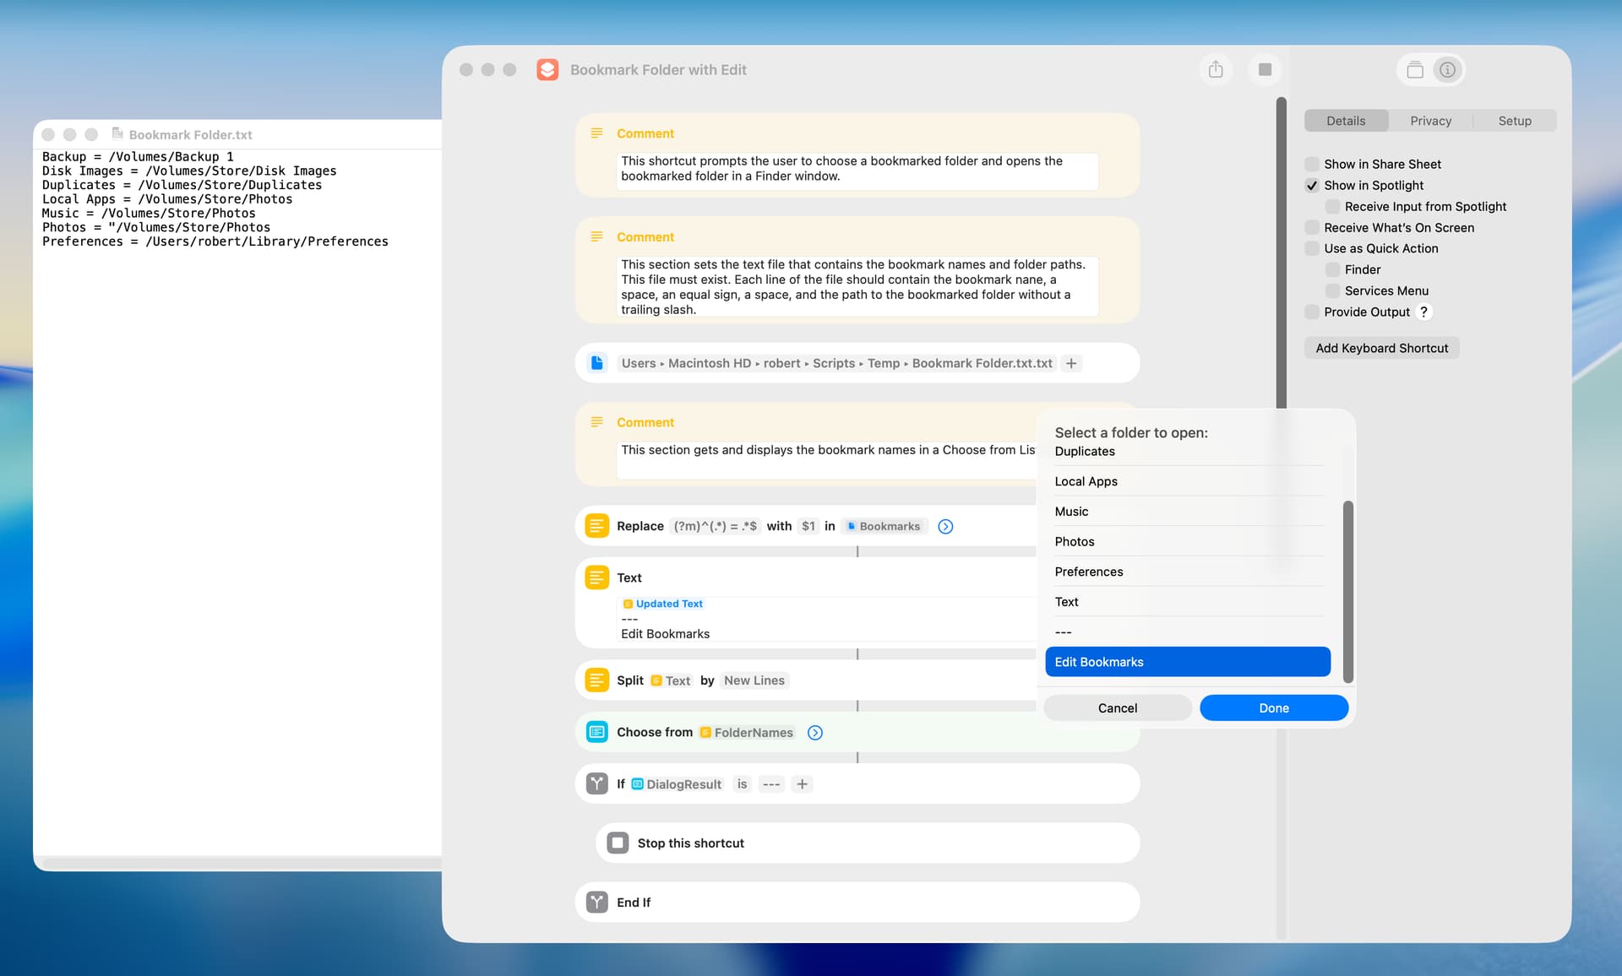Uncheck Show in Spotlight
1622x976 pixels.
[x=1312, y=185]
